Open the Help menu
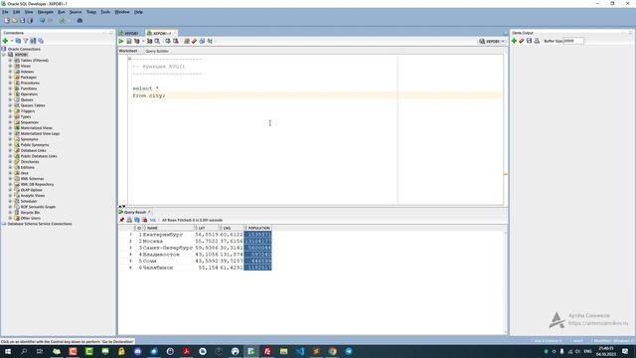Image resolution: width=636 pixels, height=358 pixels. (138, 12)
